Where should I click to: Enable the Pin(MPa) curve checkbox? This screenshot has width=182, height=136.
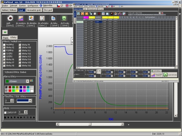(4, 45)
